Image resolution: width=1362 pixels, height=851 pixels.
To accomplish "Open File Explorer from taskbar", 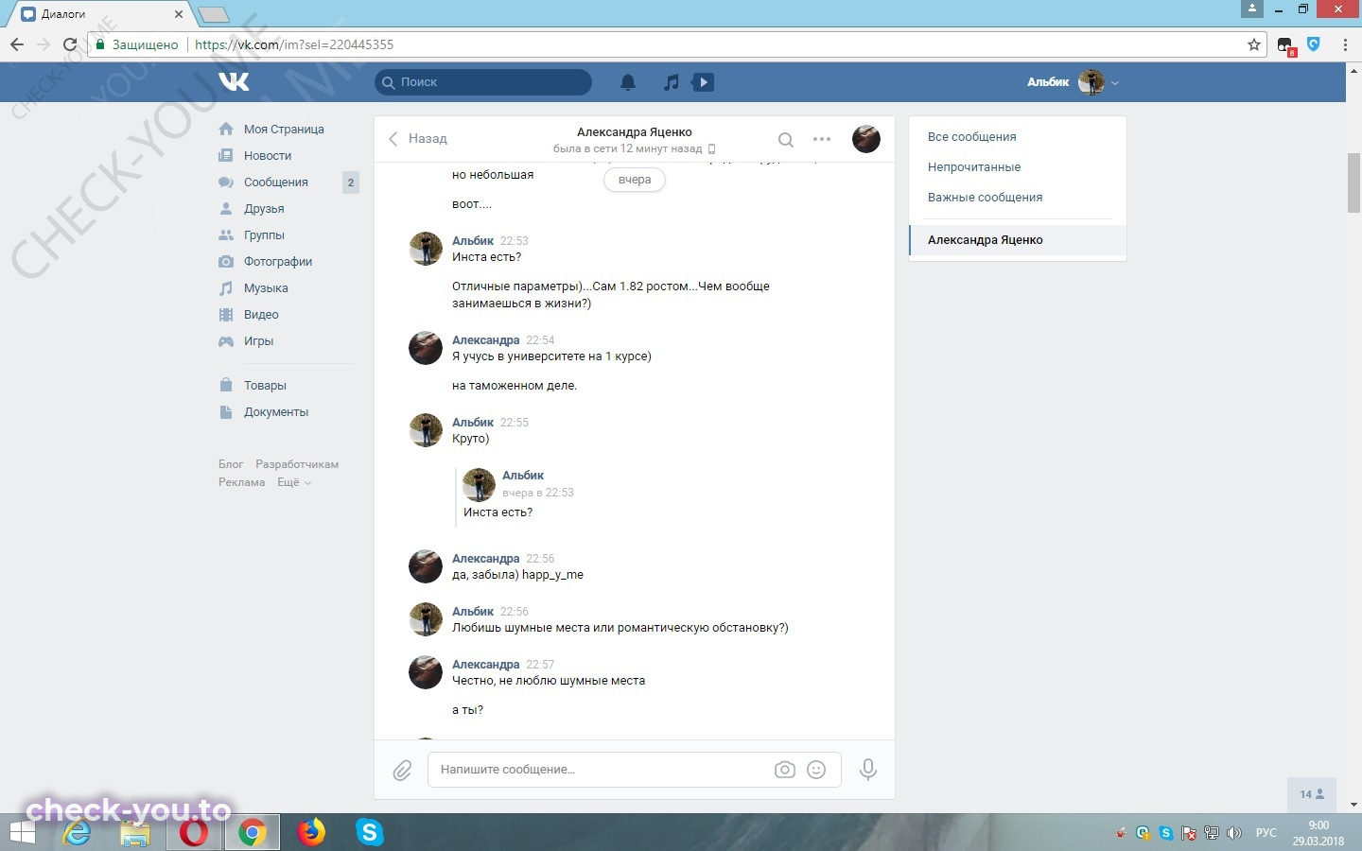I will click(x=135, y=832).
